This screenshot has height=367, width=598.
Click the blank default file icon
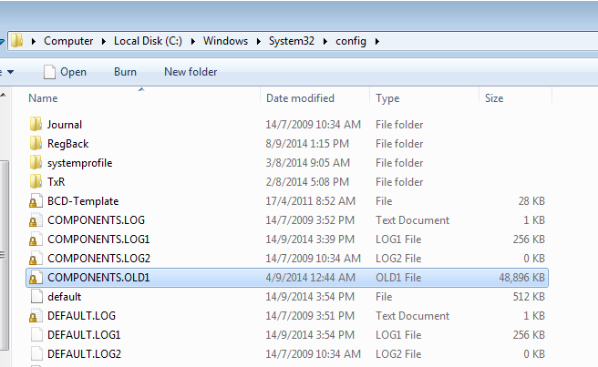click(x=36, y=296)
